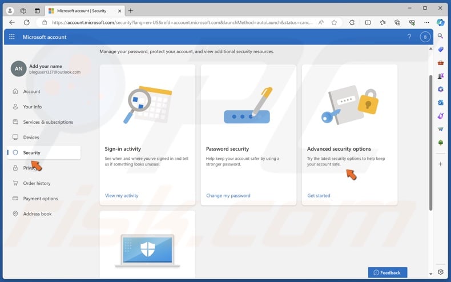
Task: Open the Password security card illustration
Action: point(248,105)
